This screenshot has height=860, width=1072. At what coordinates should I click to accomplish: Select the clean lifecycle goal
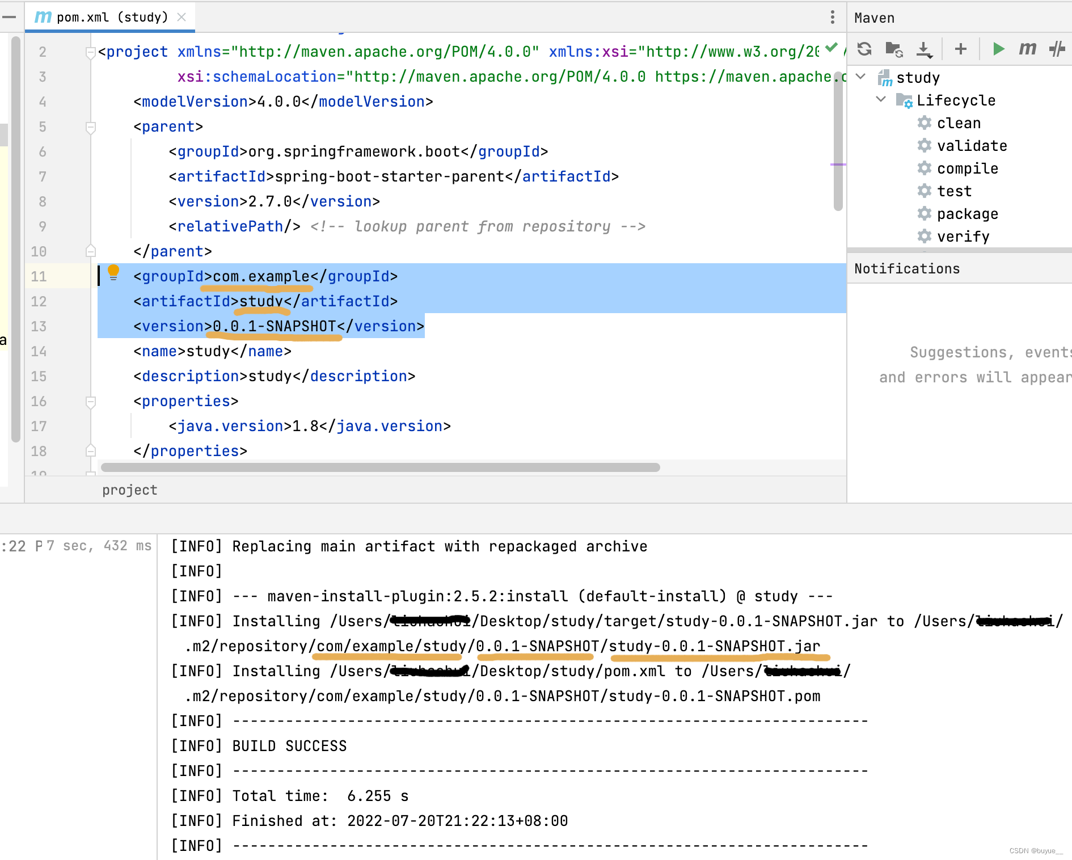959,123
